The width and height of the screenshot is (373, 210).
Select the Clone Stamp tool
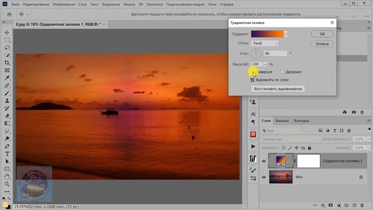[x=7, y=101]
